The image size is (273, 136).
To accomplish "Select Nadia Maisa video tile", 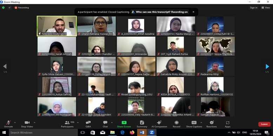I will pyautogui.click(x=176, y=26).
